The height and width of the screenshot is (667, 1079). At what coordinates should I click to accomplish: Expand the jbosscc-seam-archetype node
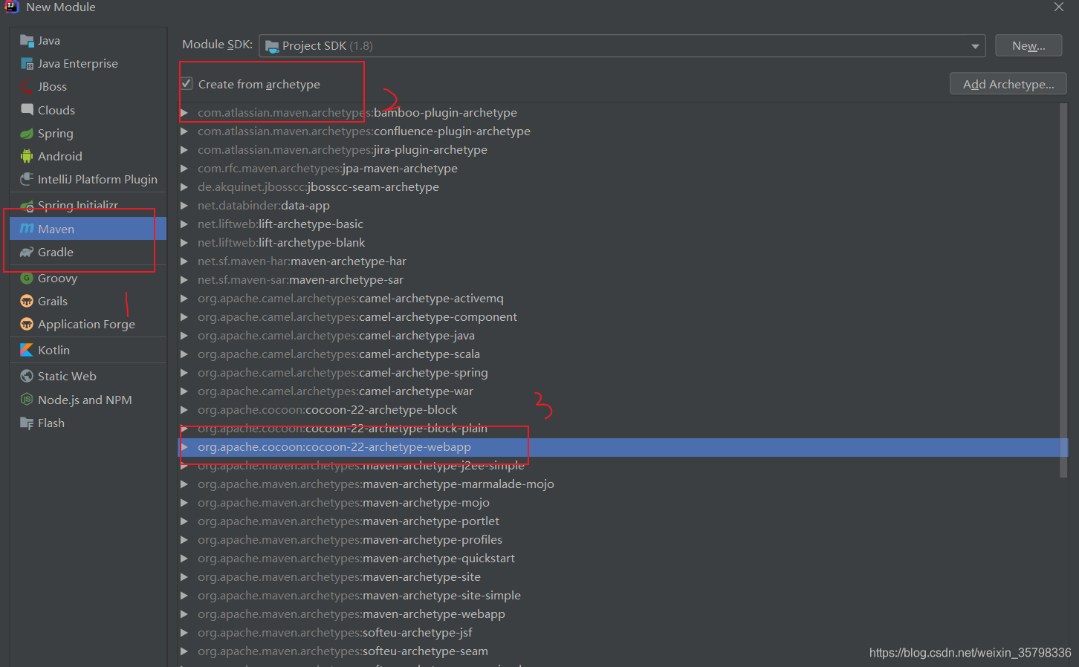[x=184, y=187]
